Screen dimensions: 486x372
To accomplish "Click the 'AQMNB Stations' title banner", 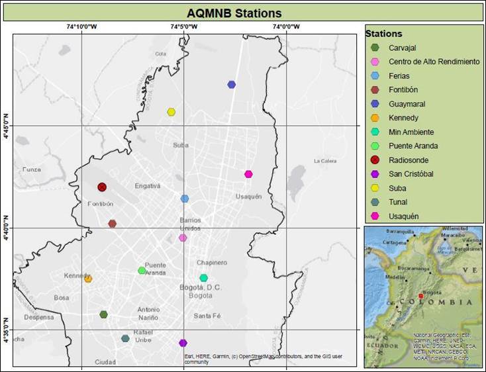I will pos(243,13).
